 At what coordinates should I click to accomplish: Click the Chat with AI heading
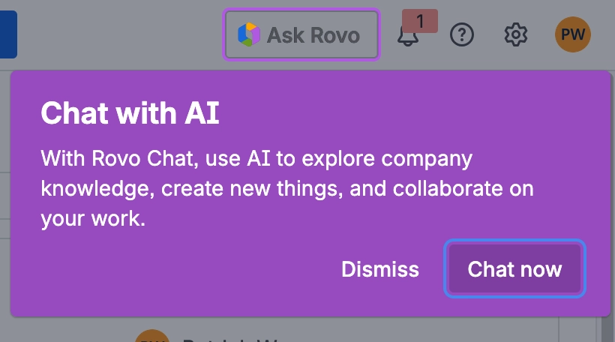[130, 114]
